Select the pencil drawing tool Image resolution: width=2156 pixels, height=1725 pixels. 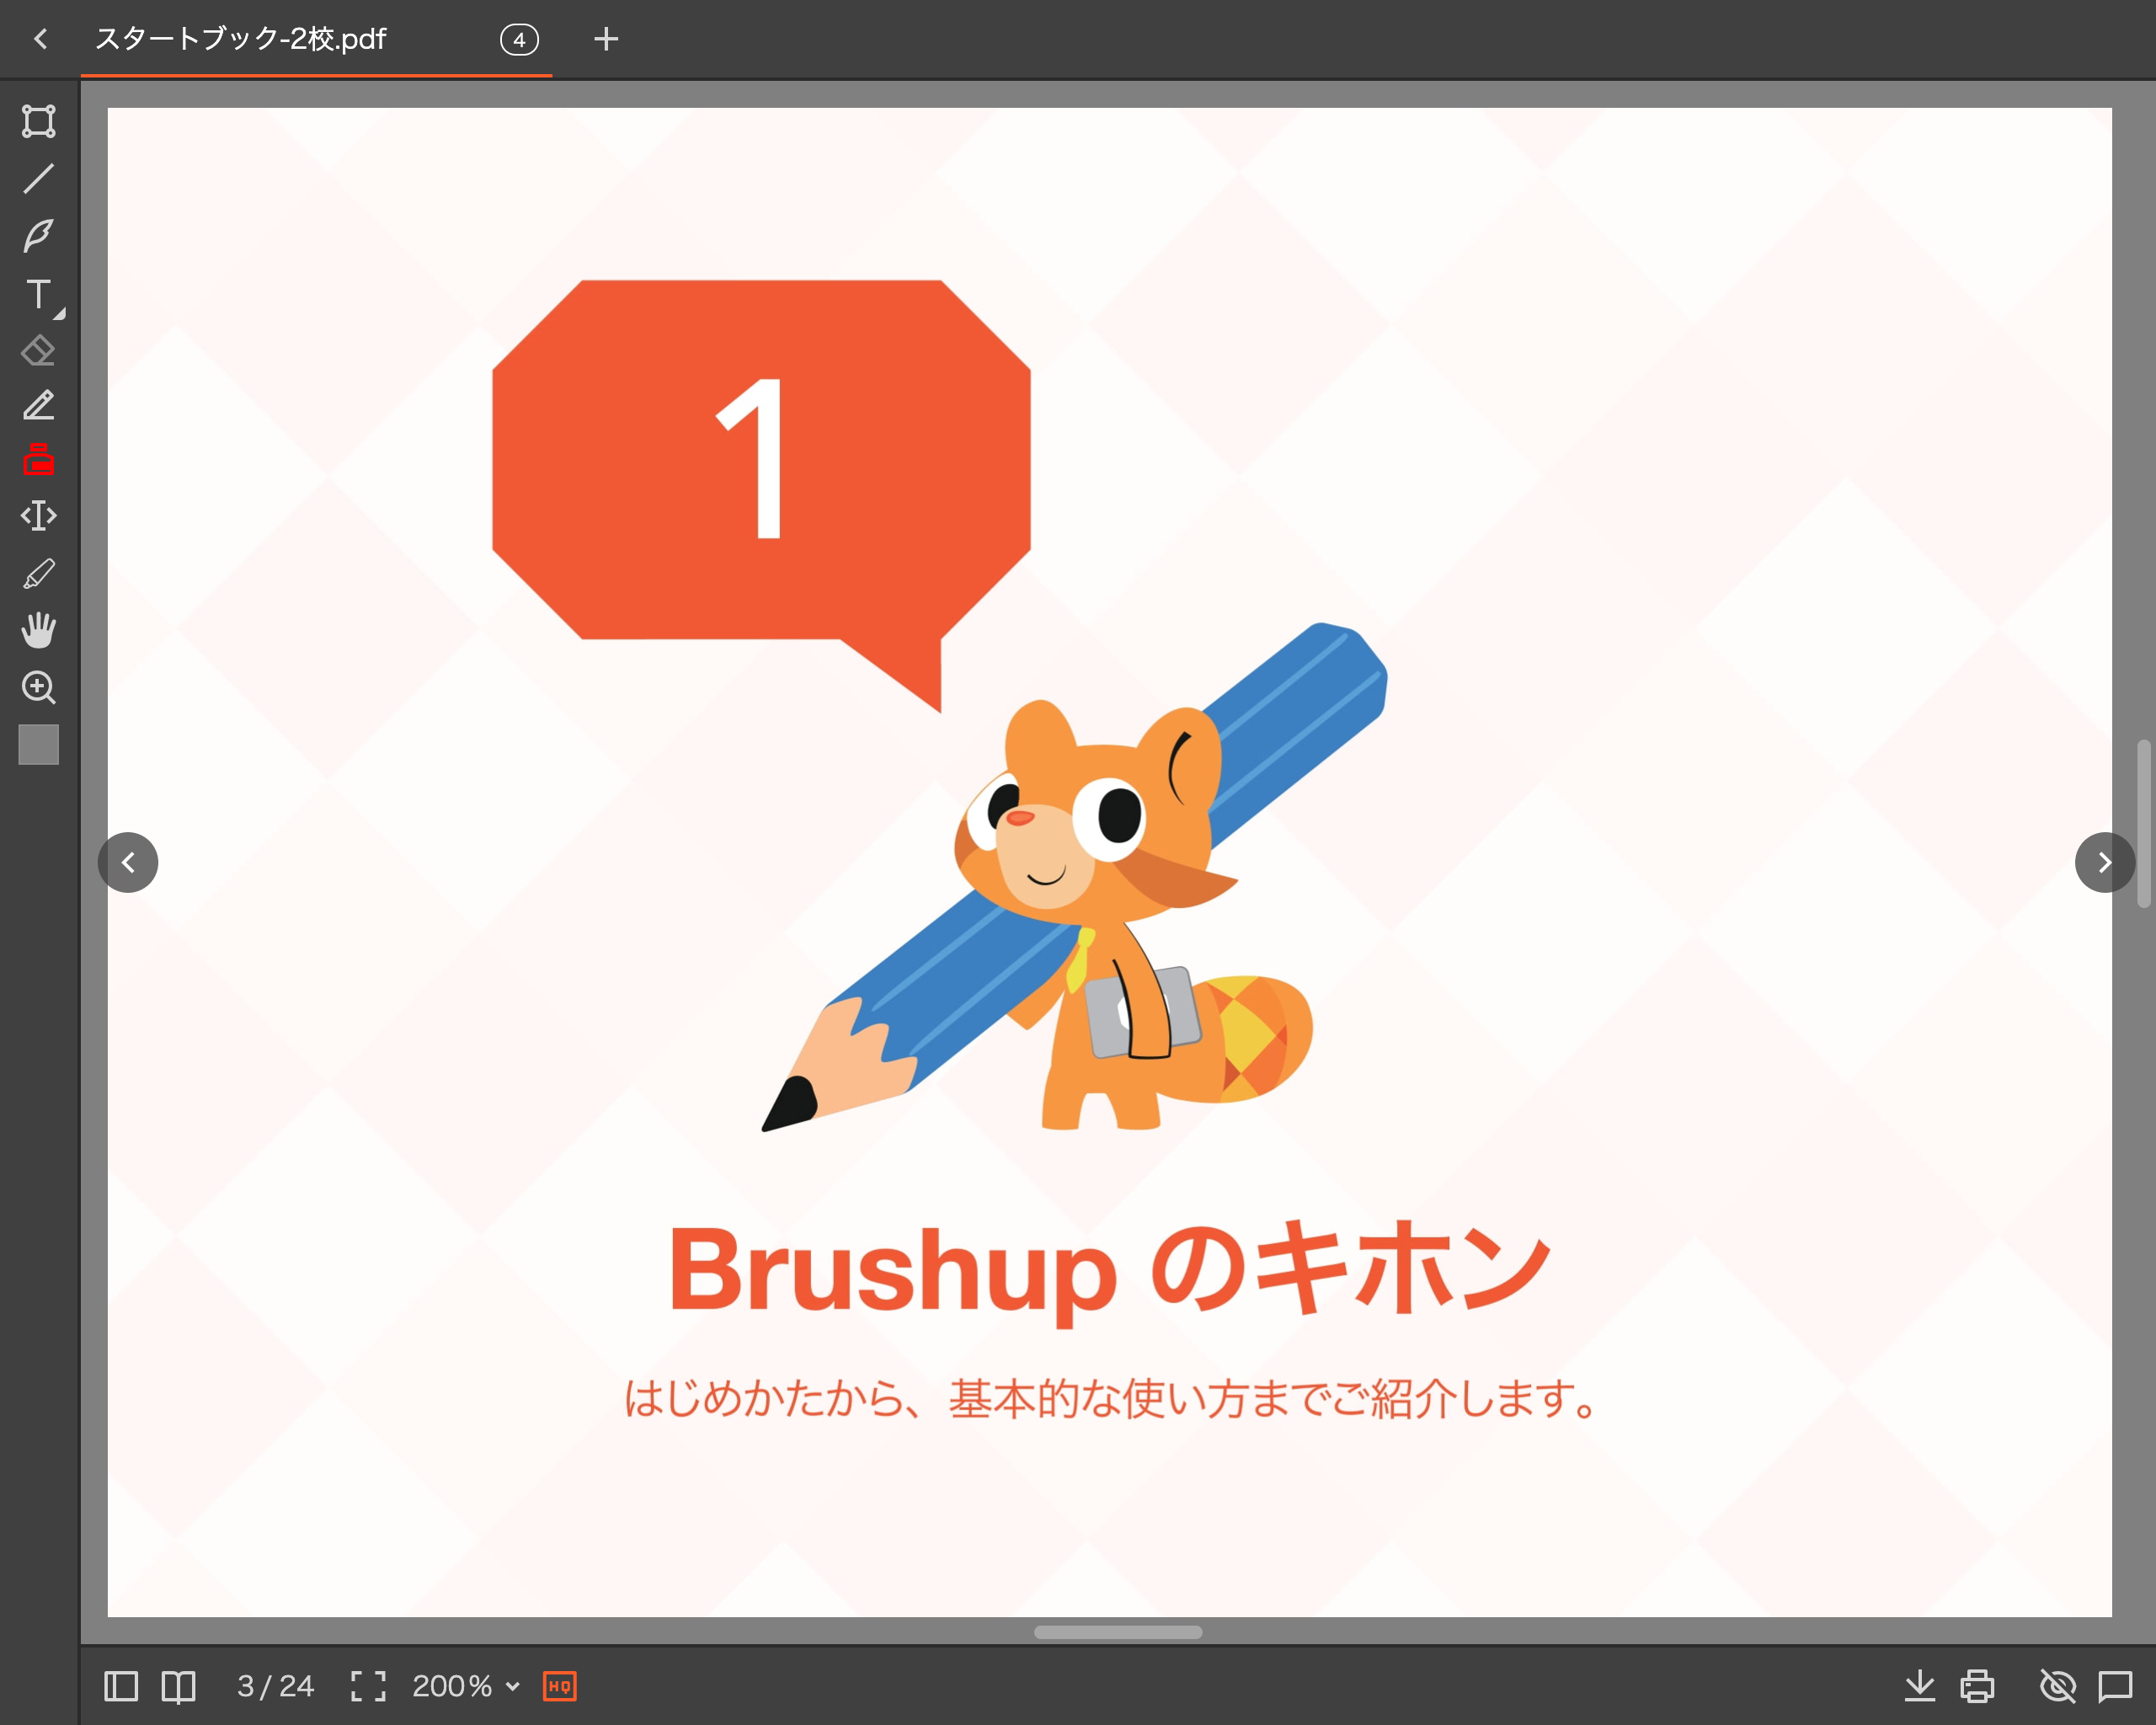pos(39,405)
